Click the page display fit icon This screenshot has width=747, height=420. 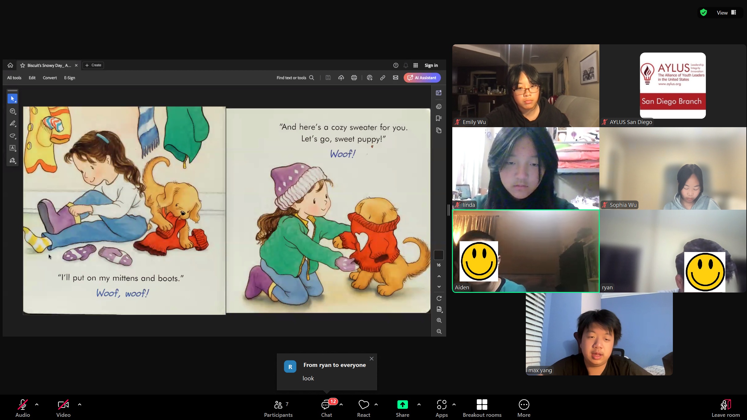439,309
